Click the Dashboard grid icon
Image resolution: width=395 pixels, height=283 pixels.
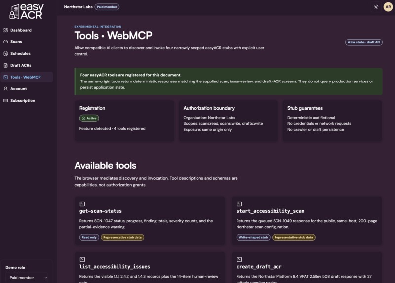click(x=6, y=30)
